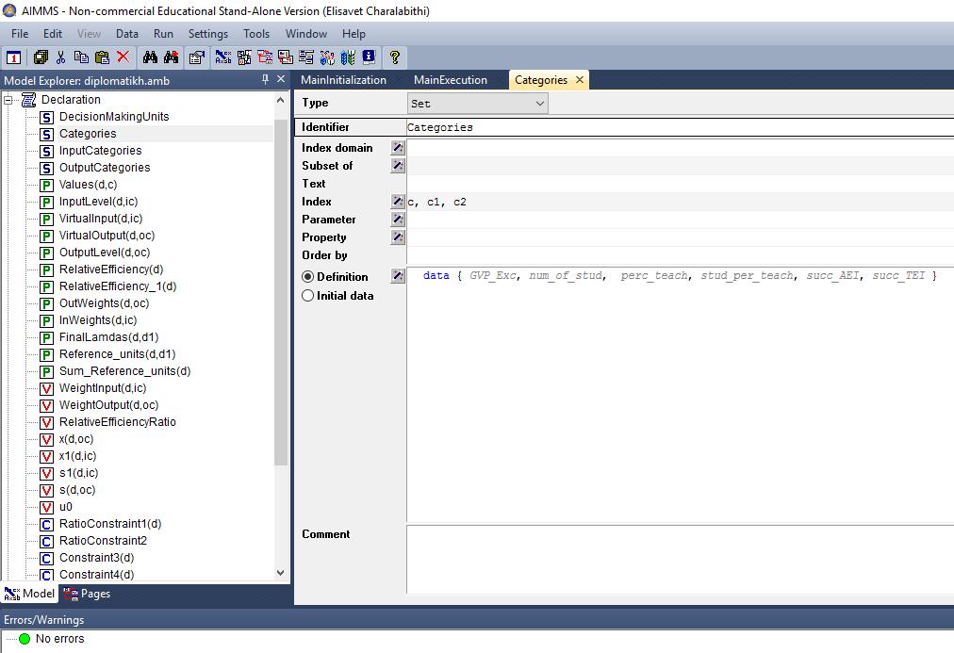
Task: Select u0 variable in tree
Action: (66, 507)
